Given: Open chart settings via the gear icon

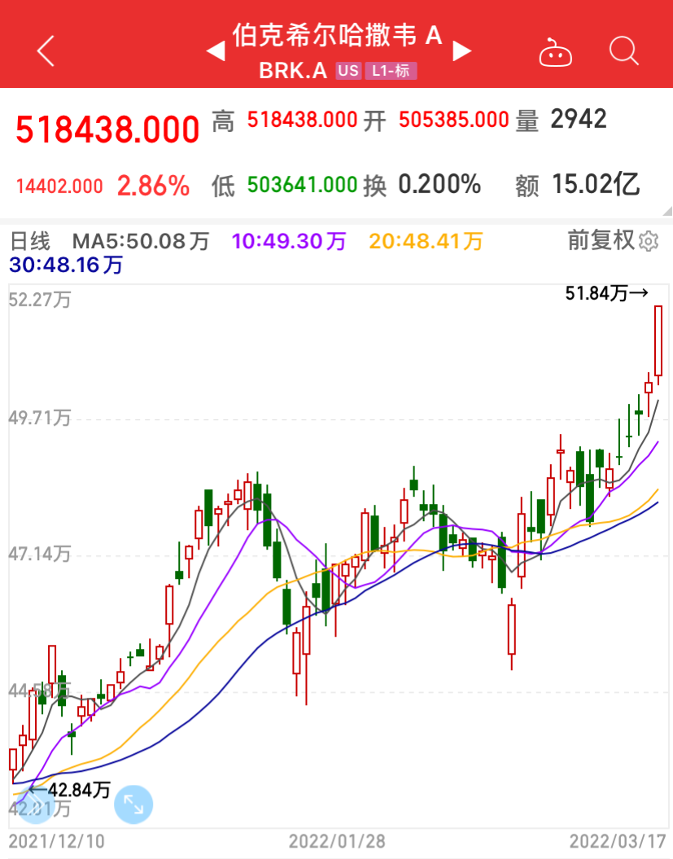Looking at the screenshot, I should point(651,241).
